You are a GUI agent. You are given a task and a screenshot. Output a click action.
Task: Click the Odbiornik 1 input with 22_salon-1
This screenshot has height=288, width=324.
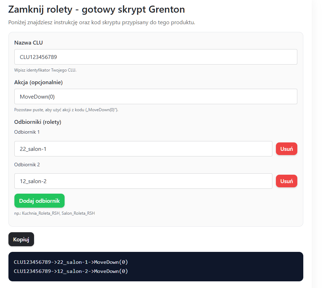[143, 149]
